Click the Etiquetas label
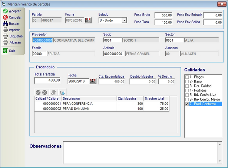 click(16, 36)
